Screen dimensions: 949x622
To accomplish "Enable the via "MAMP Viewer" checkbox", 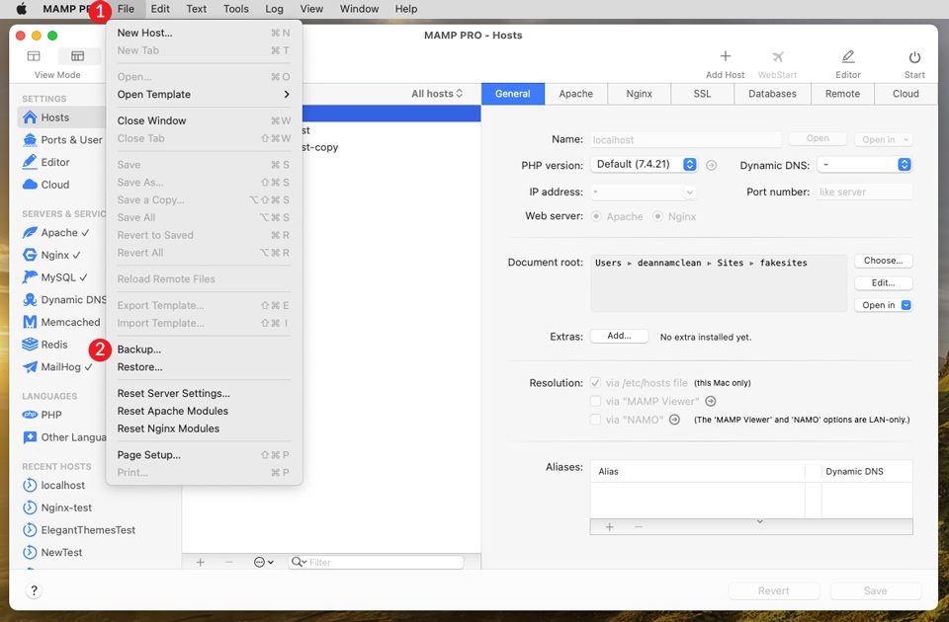I will pos(597,401).
